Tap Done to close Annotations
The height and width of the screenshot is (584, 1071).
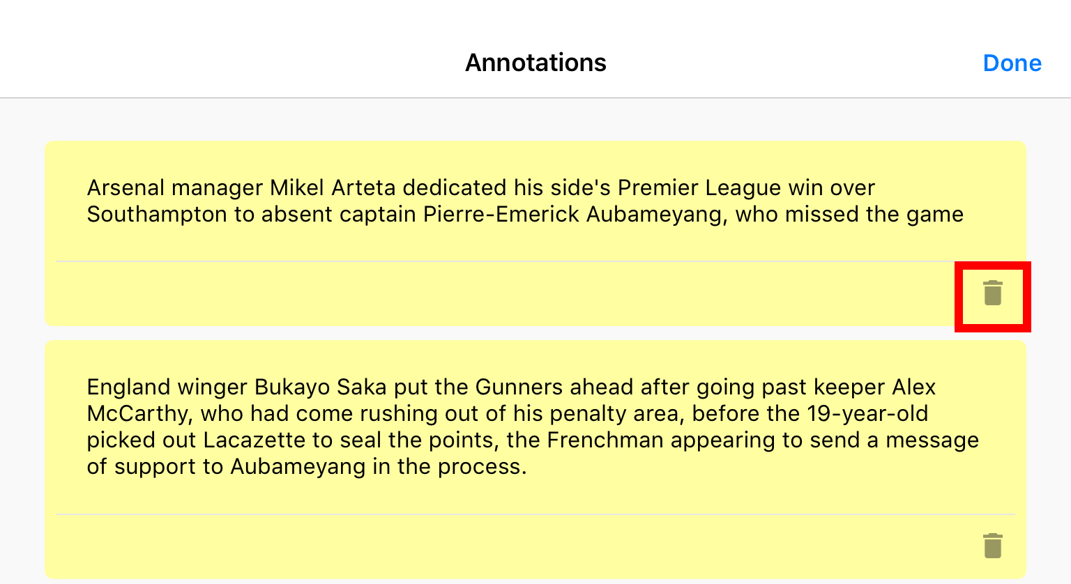coord(1012,63)
